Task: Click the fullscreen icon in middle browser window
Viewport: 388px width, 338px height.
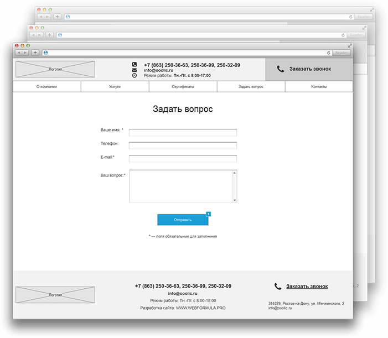Action: click(x=364, y=28)
